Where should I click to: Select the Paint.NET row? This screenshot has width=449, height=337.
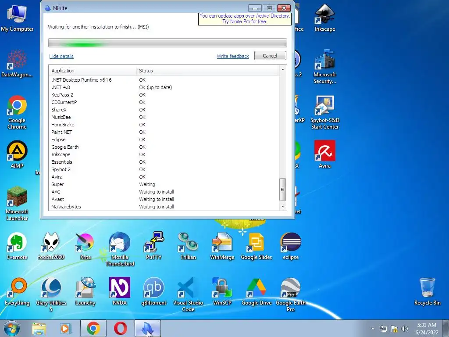pyautogui.click(x=164, y=132)
